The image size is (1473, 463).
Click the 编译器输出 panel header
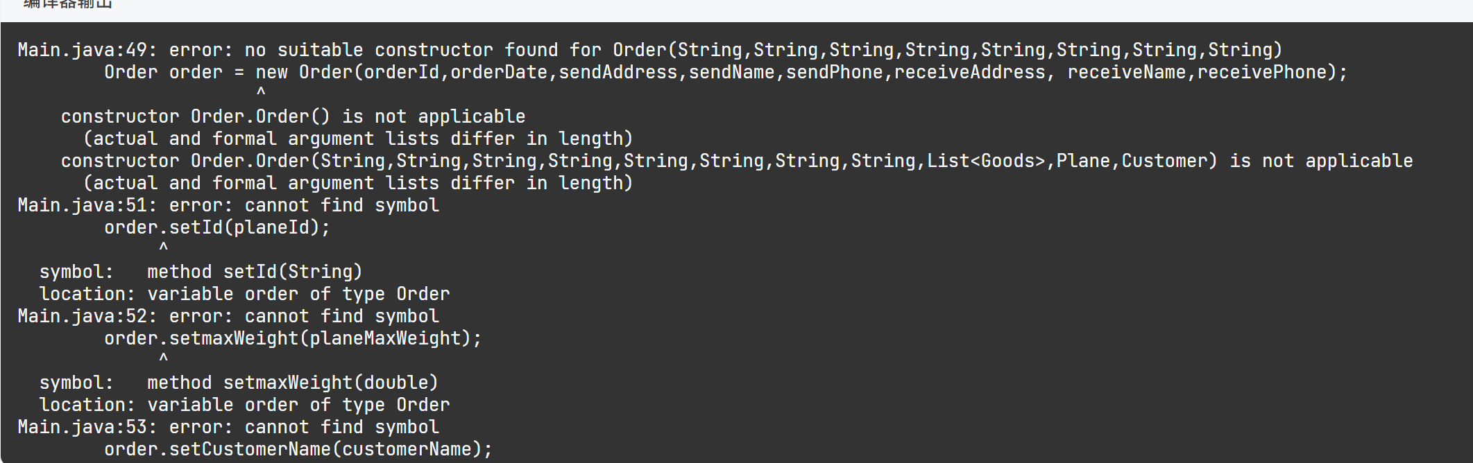(x=68, y=6)
